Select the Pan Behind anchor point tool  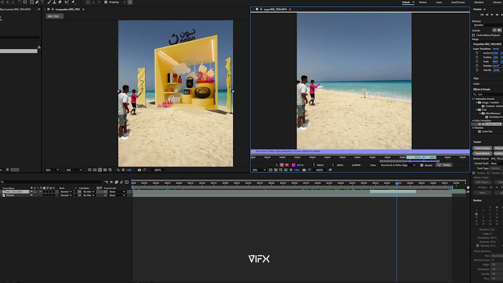pos(25,2)
